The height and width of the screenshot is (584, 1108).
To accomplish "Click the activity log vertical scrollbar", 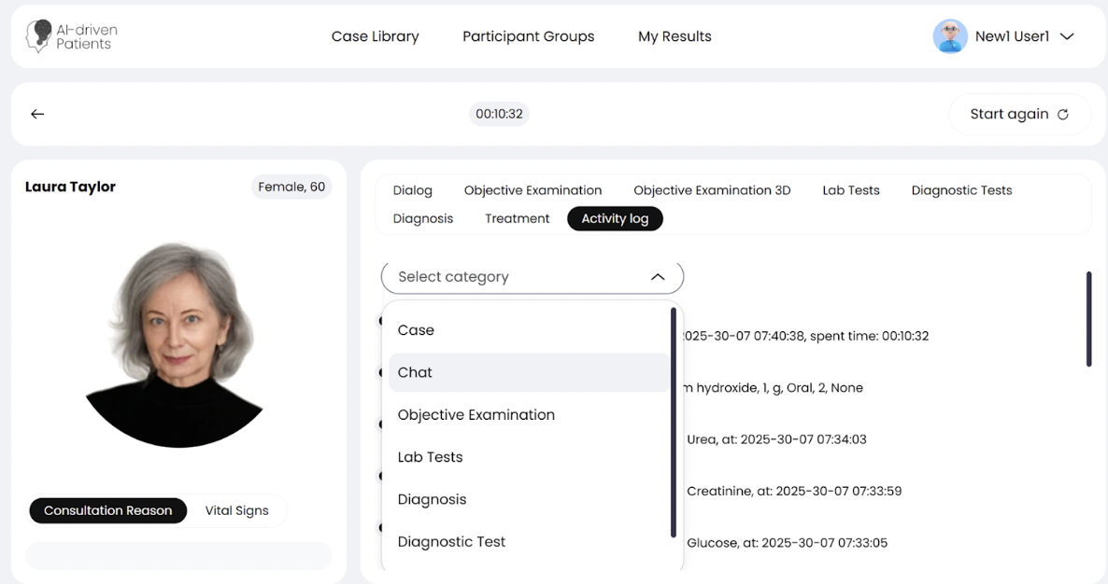I will click(1088, 319).
